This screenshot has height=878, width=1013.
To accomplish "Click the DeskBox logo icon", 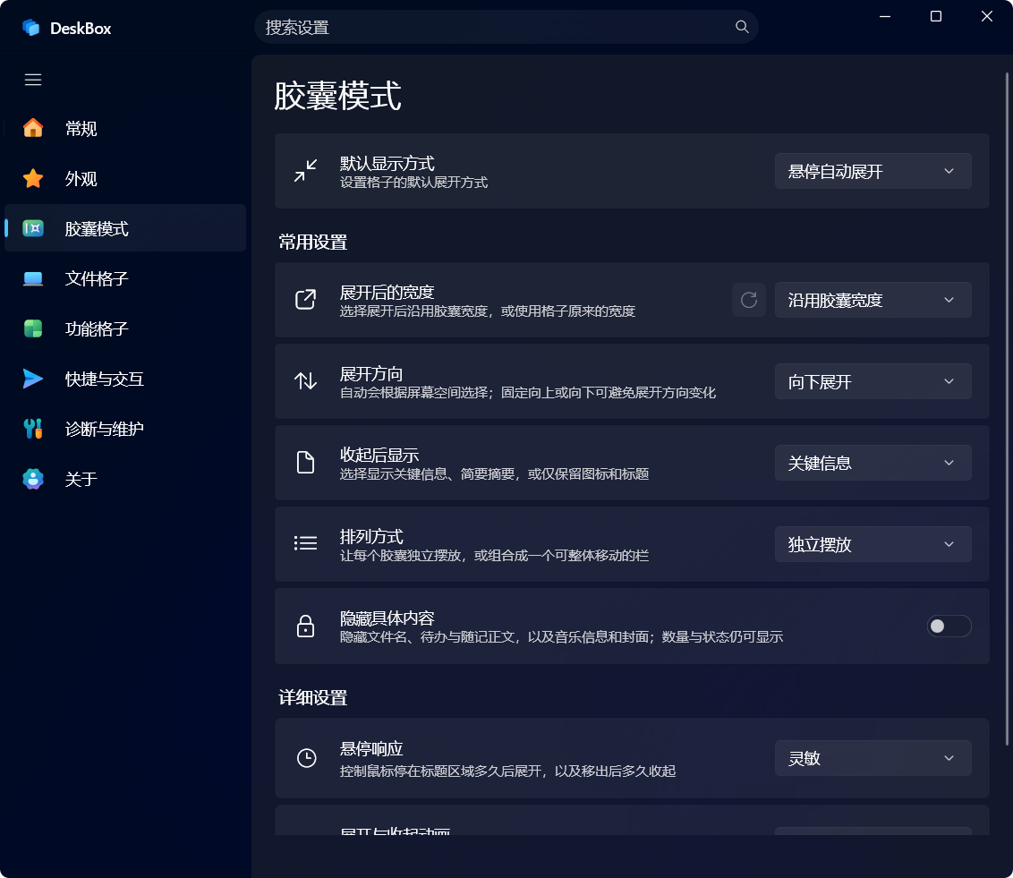I will (x=31, y=28).
